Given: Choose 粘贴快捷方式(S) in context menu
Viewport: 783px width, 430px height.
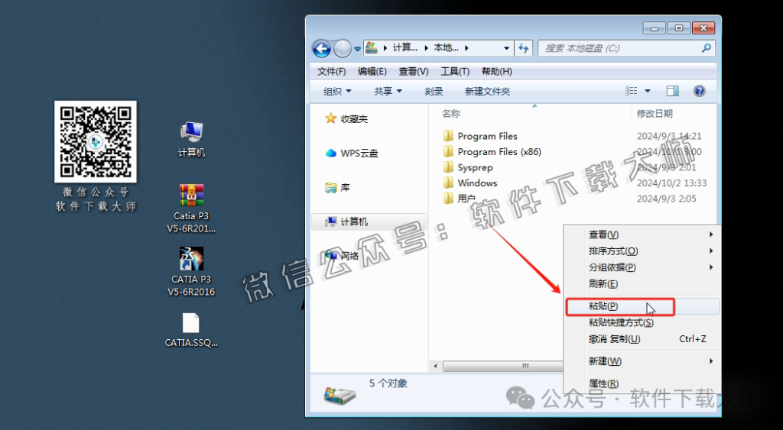Looking at the screenshot, I should 642,323.
